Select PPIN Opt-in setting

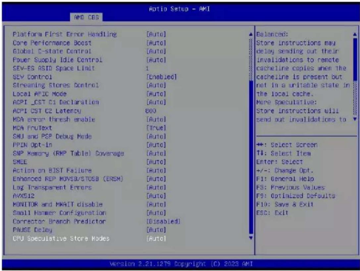point(32,145)
